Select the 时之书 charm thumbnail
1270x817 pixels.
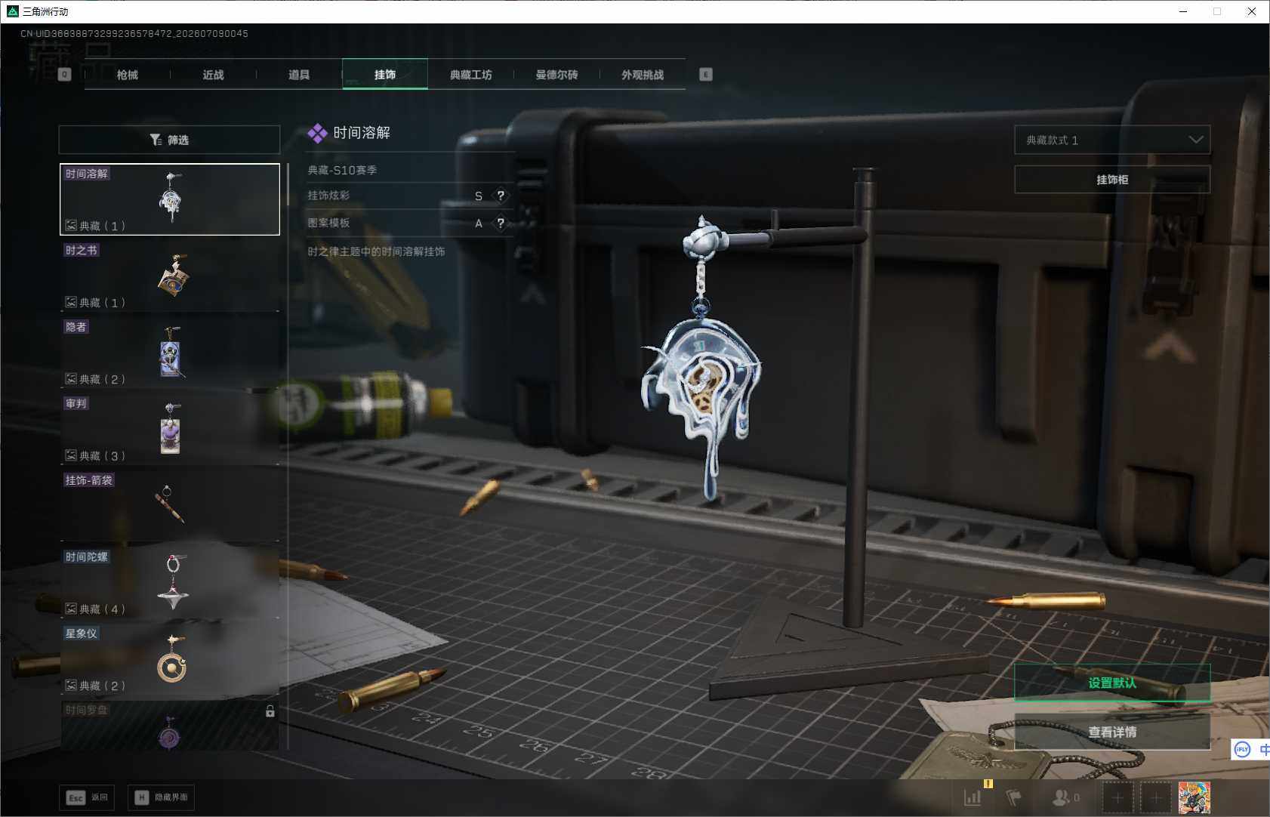point(170,276)
